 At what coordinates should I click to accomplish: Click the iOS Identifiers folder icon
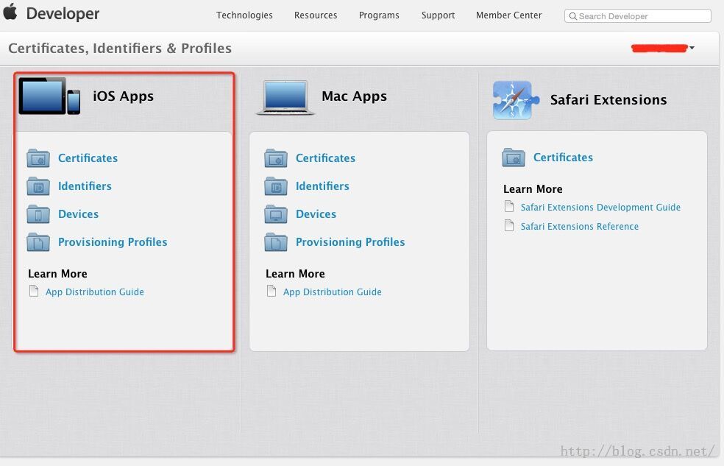tap(38, 186)
